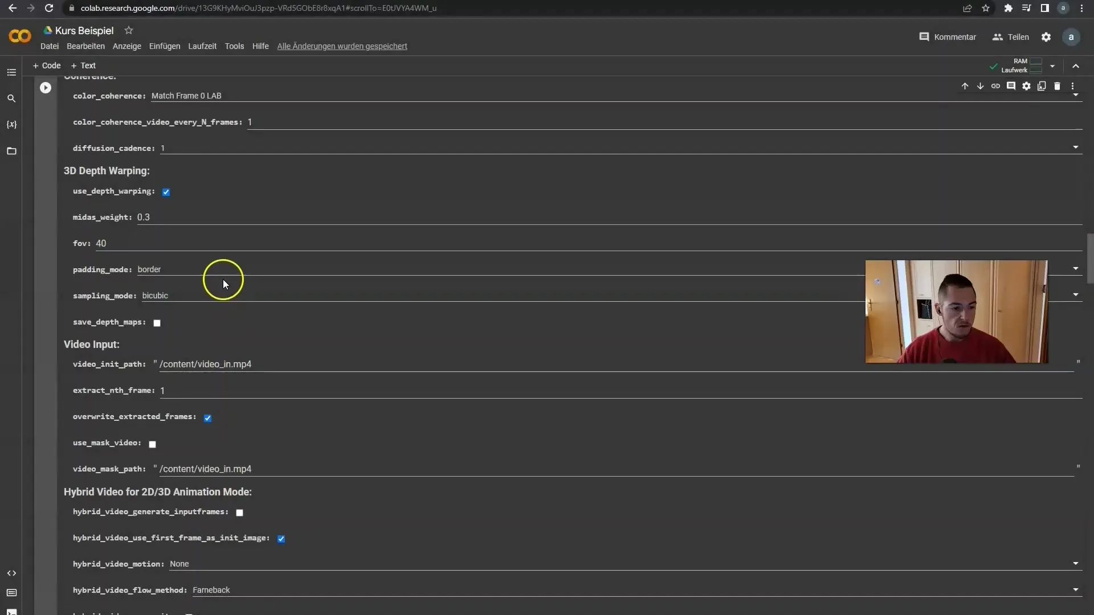Copy link to cell icon
Viewport: 1094px width, 615px height.
(x=995, y=86)
